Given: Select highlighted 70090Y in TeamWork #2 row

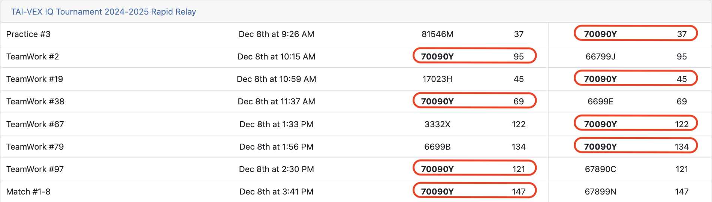Looking at the screenshot, I should pyautogui.click(x=437, y=56).
